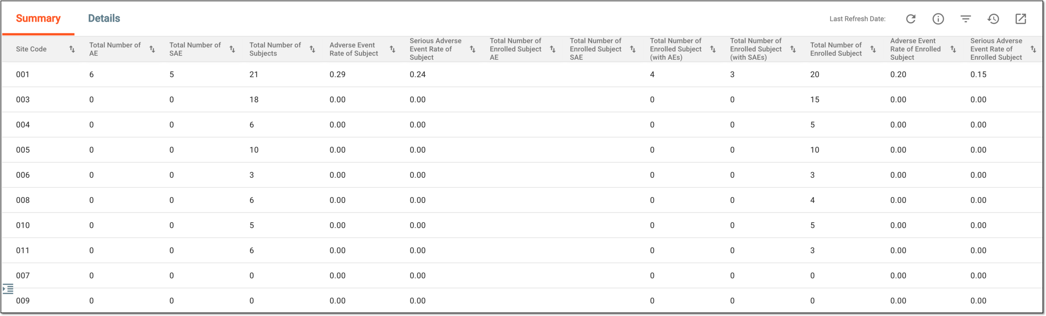1046x316 pixels.
Task: Click subjects value 18 in row 003
Action: [254, 100]
